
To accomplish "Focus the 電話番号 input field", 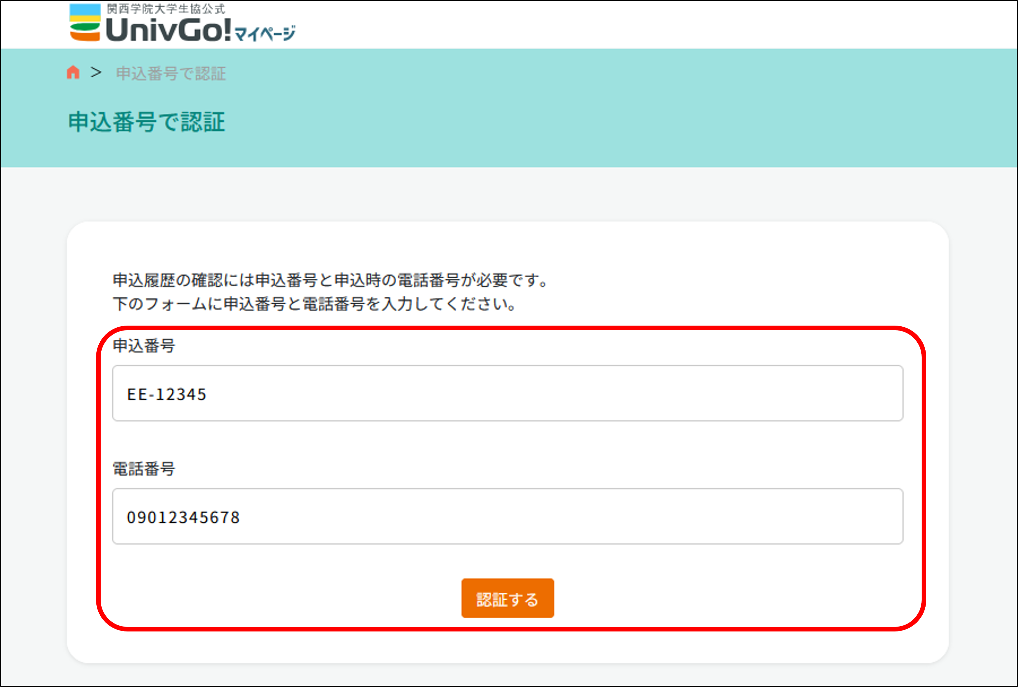I will point(507,516).
